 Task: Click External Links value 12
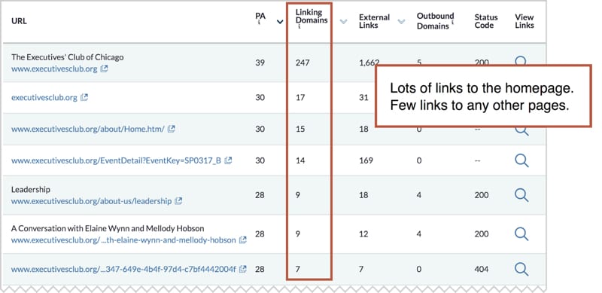click(x=363, y=233)
